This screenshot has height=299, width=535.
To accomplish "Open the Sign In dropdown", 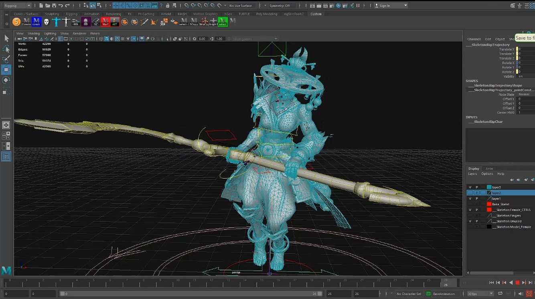I will (x=391, y=6).
